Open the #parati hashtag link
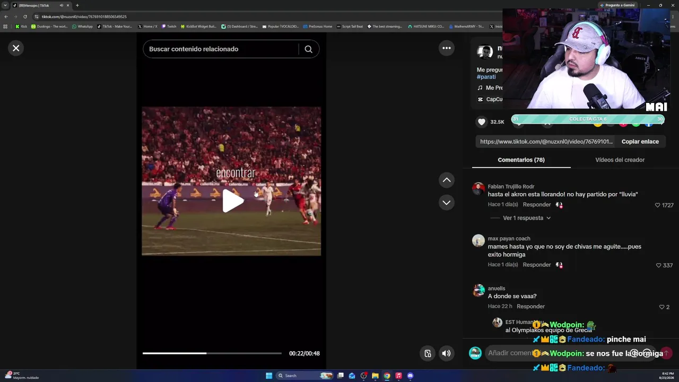 486,77
